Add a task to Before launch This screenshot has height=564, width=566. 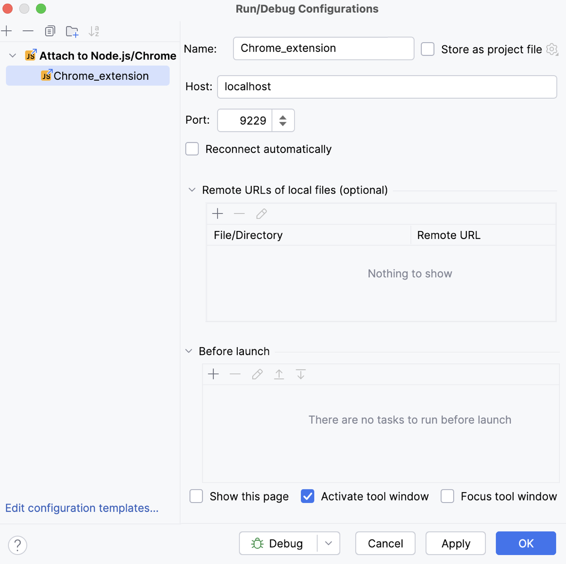(x=213, y=374)
